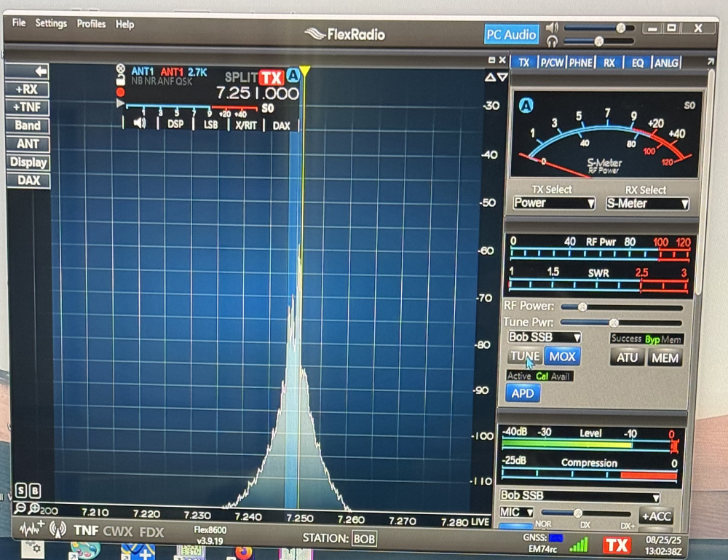This screenshot has width=728, height=560.
Task: Open the RX Select S-Meter dropdown
Action: pyautogui.click(x=647, y=203)
